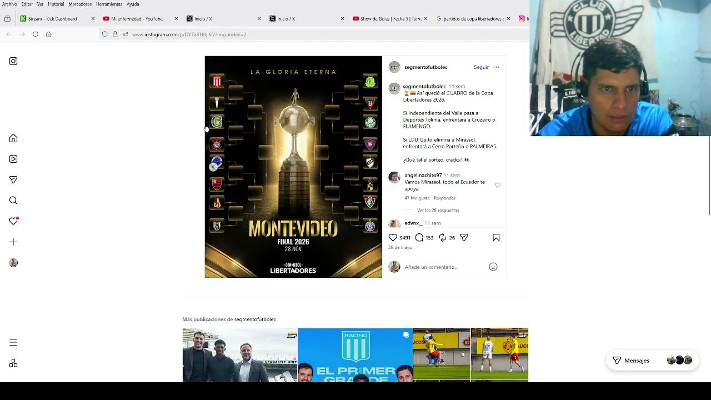
Task: Open the Editar menu
Action: click(x=27, y=4)
